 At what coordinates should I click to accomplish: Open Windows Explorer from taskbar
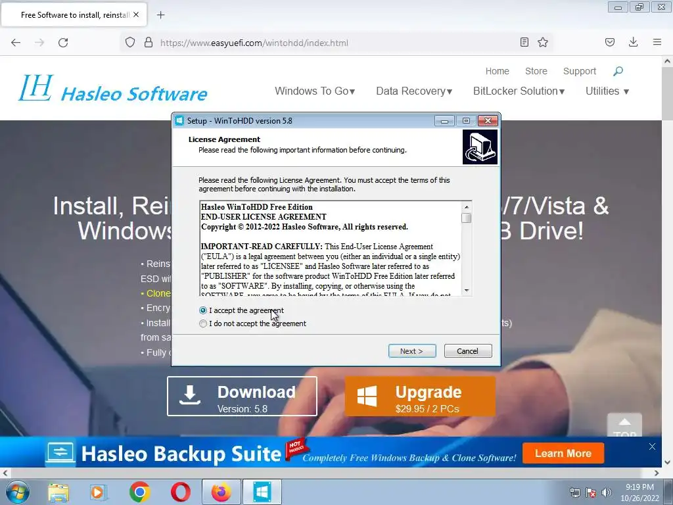tap(58, 493)
